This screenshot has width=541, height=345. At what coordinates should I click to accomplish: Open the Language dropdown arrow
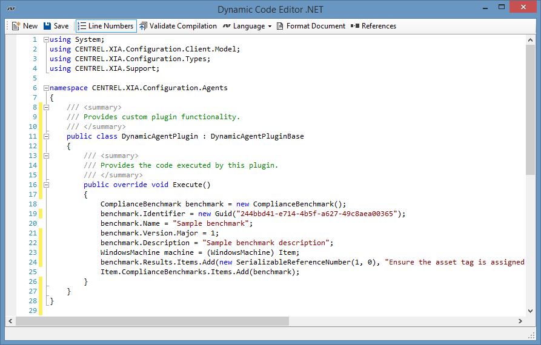coord(270,27)
